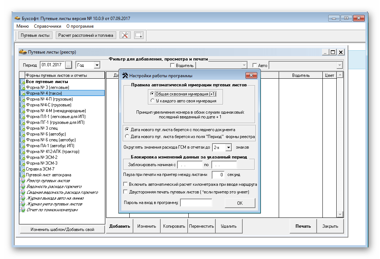
Task: Click icon next to Форма ПА-1 (автобус ИП)
Action: pos(22,146)
